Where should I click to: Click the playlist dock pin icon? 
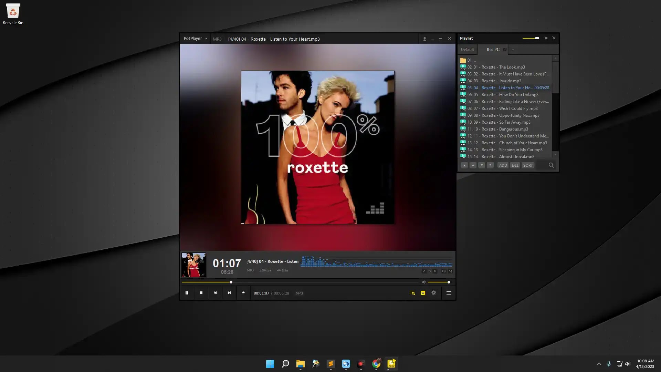(546, 38)
